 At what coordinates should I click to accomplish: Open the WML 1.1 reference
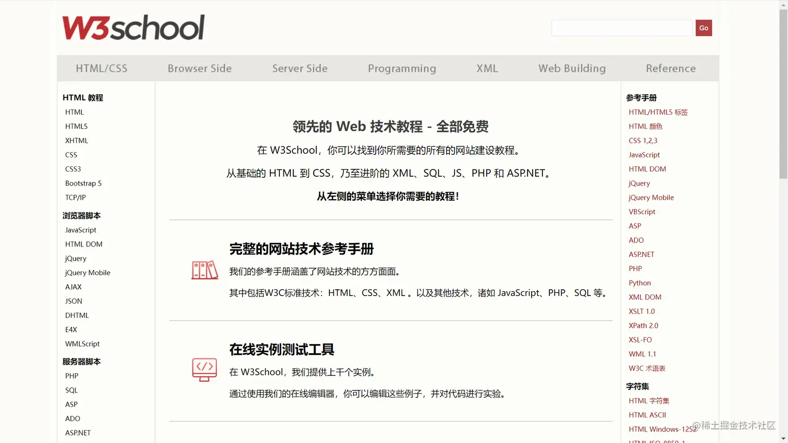(643, 354)
